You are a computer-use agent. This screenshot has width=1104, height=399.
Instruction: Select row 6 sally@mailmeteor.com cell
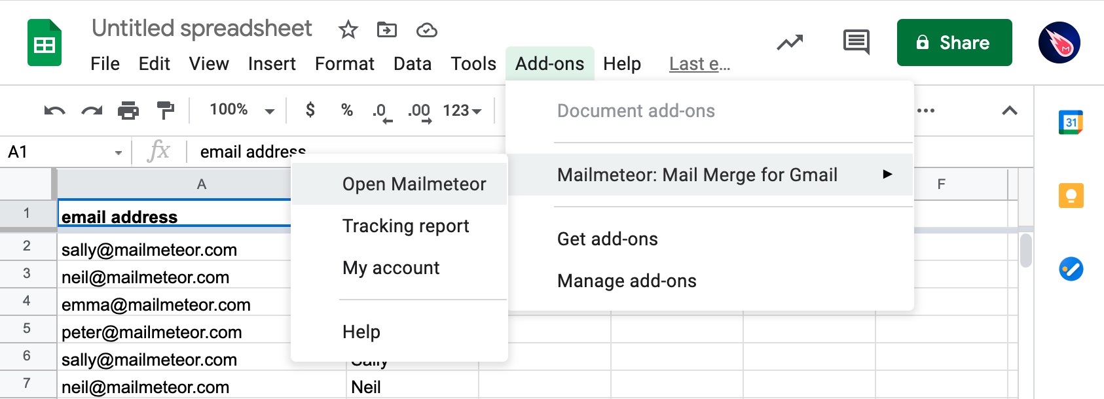pyautogui.click(x=175, y=358)
